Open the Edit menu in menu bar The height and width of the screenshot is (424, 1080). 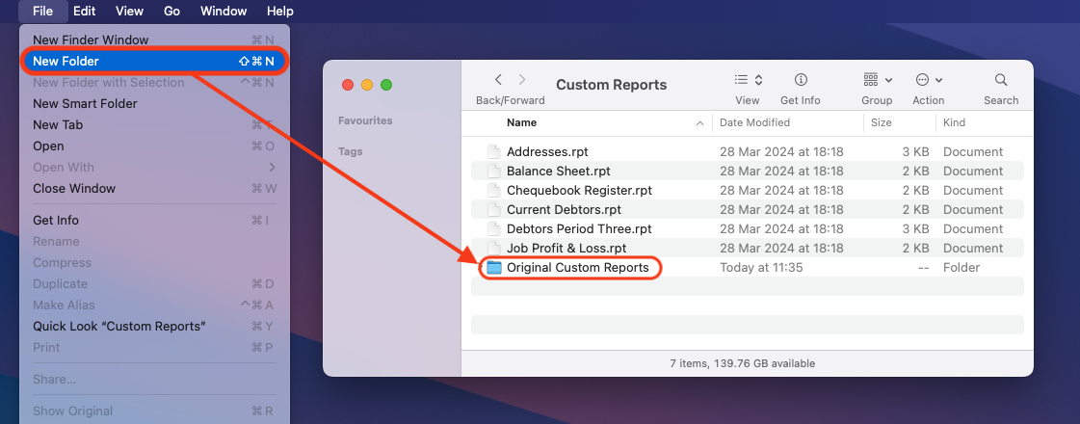pos(85,11)
